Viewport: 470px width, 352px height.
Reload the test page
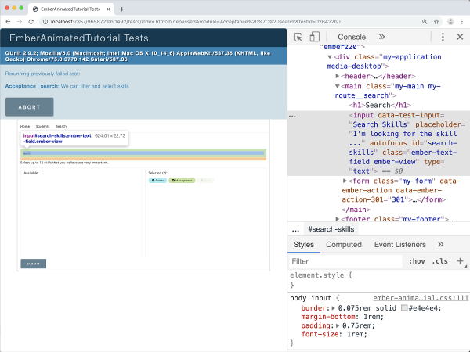click(31, 22)
